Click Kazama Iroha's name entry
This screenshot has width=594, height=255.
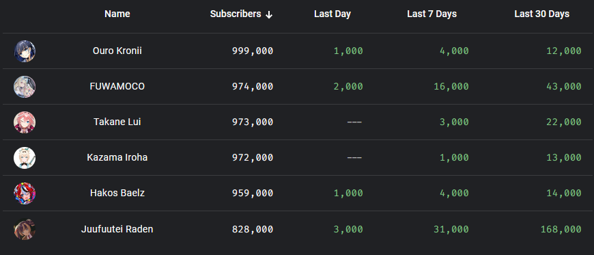click(x=117, y=157)
